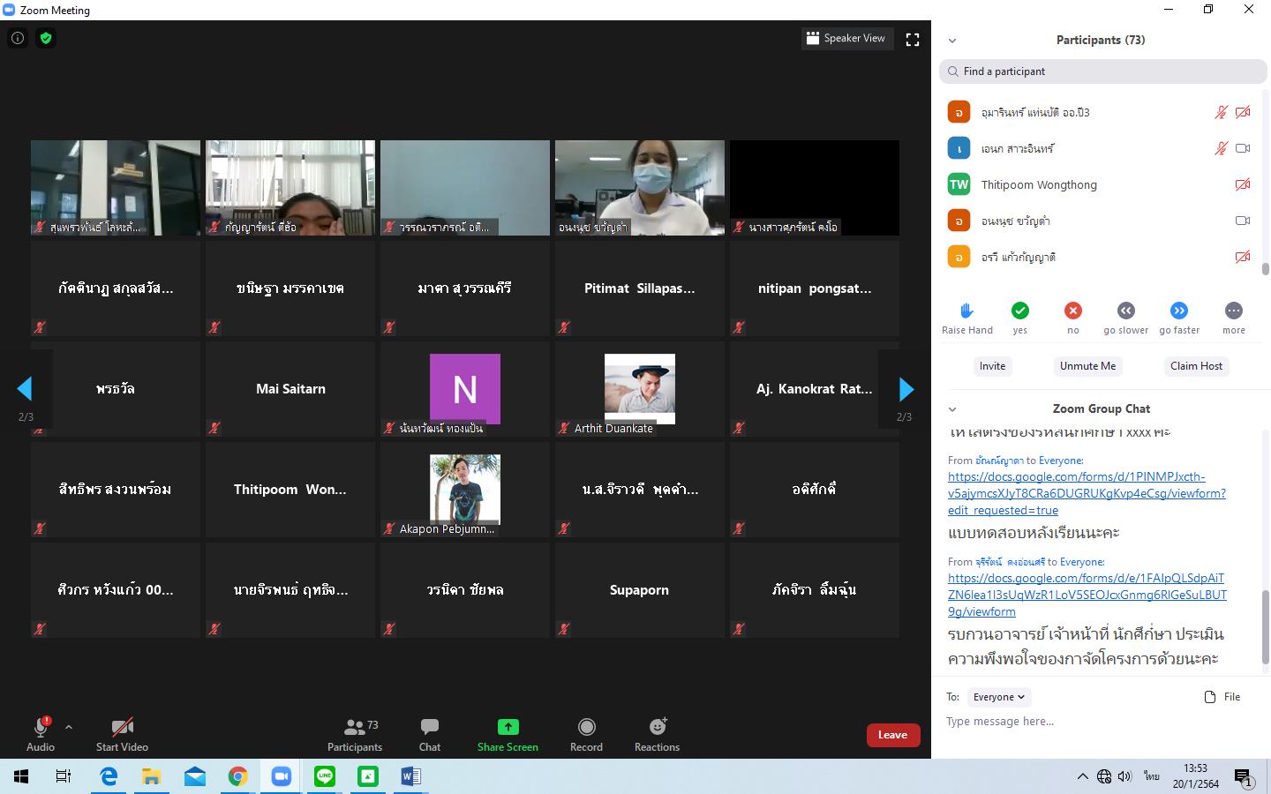Open Microsoft Edge from the taskbar
Viewport: 1271px width, 794px height.
click(x=109, y=776)
